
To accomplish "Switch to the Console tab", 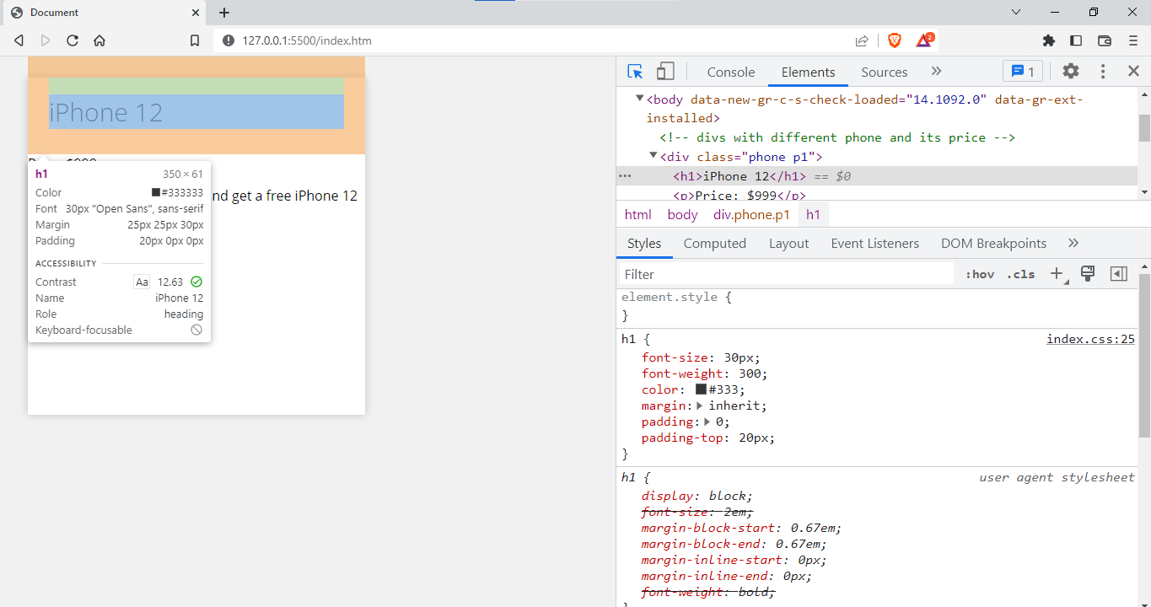I will pos(730,72).
